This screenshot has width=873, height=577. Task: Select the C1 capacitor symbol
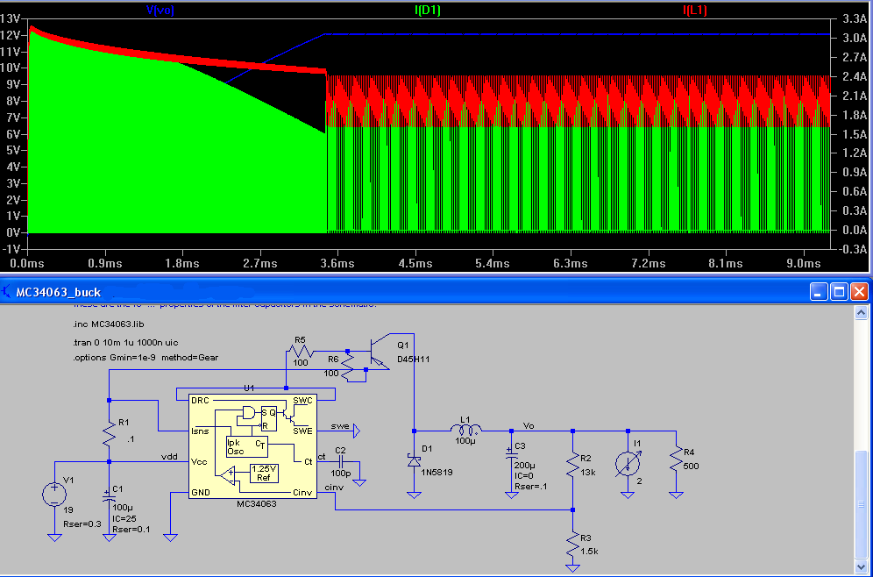109,495
